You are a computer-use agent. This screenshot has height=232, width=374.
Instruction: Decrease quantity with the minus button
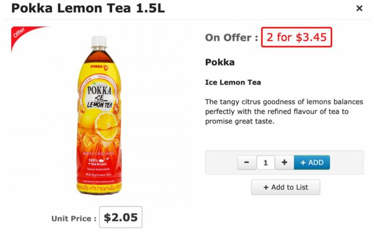click(x=247, y=162)
